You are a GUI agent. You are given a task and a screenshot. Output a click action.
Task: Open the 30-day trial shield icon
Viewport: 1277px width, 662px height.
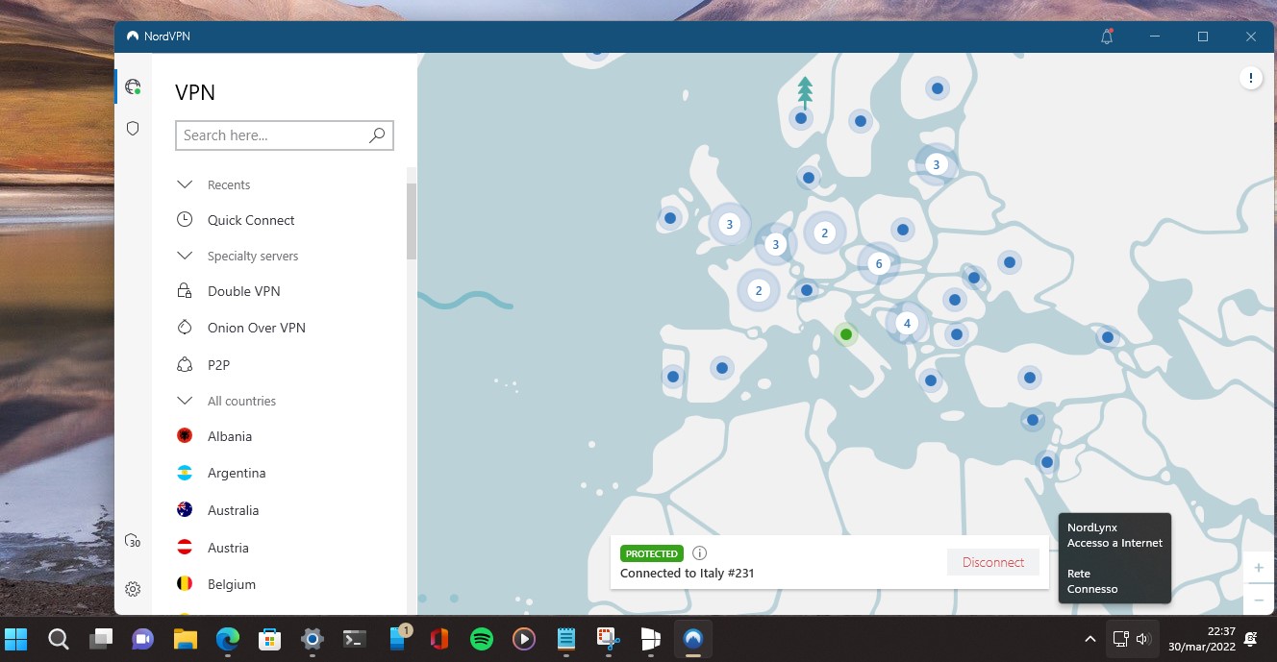point(133,541)
